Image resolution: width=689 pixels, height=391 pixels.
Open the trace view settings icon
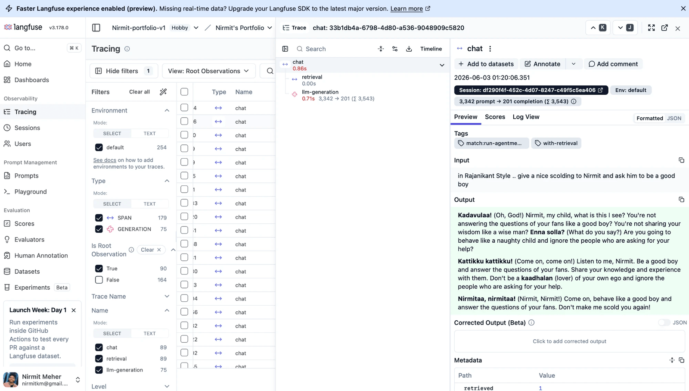[395, 49]
